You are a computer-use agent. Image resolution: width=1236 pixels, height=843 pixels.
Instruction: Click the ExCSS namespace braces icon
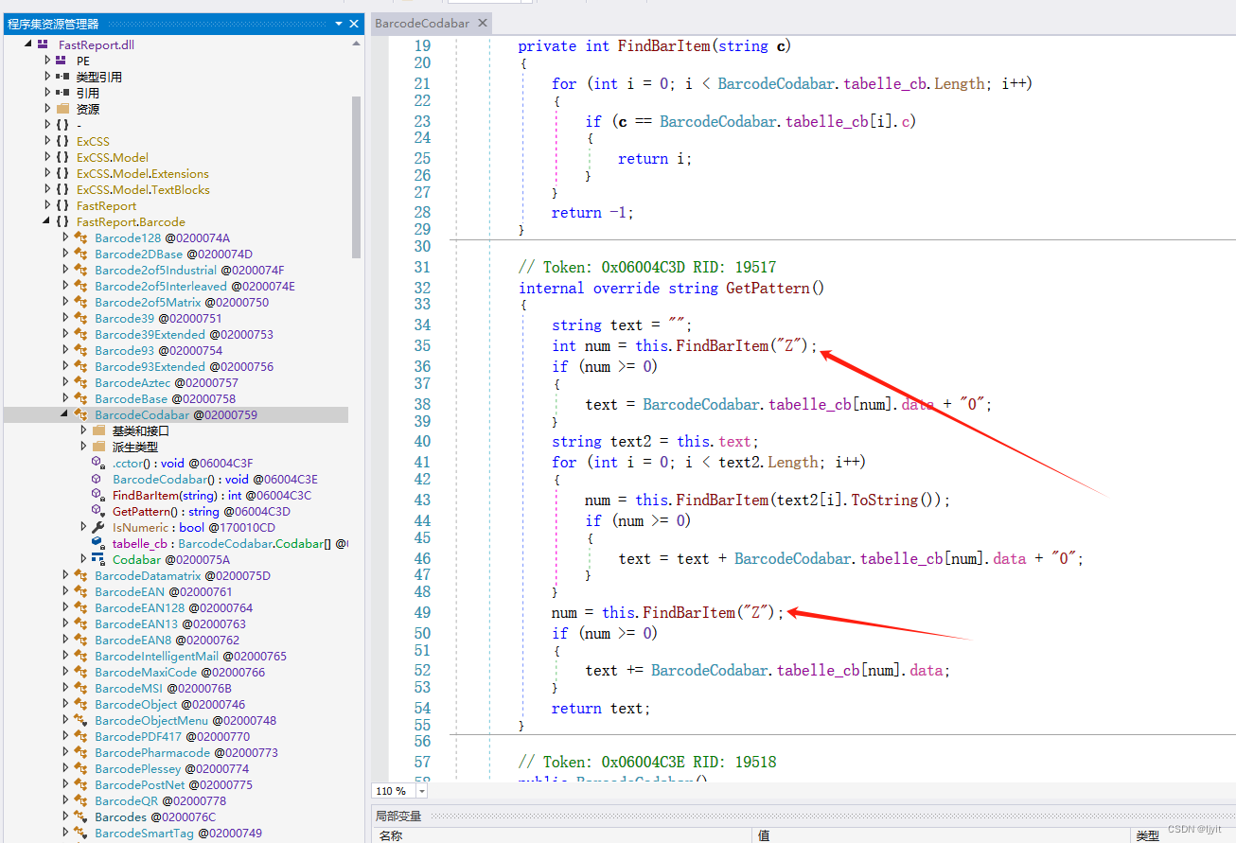pos(62,141)
